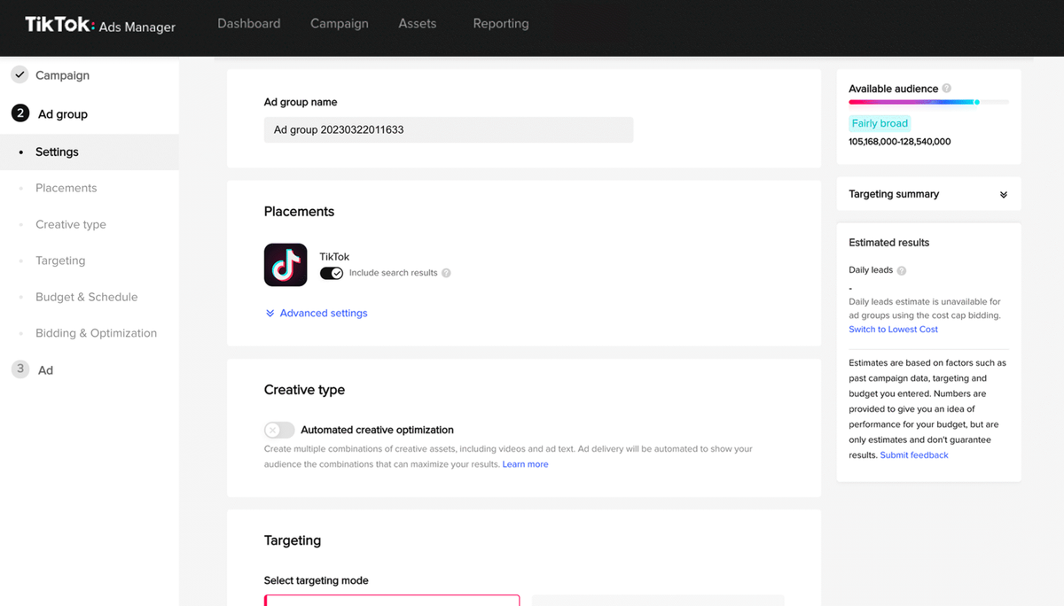Click the Switch to Lowest Cost link
Screen dimensions: 1064x606
point(893,329)
